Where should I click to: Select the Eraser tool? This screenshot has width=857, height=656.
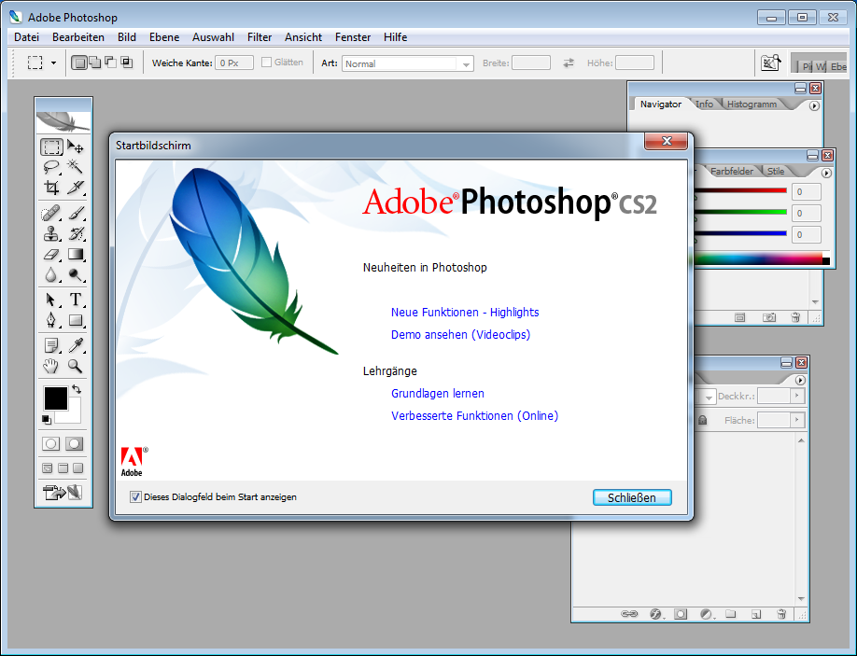pyautogui.click(x=51, y=255)
